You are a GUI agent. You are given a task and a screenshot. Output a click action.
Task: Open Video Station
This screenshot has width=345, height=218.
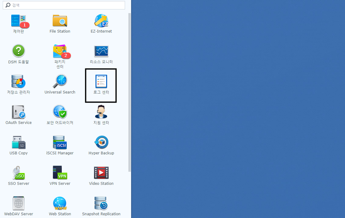point(101,173)
